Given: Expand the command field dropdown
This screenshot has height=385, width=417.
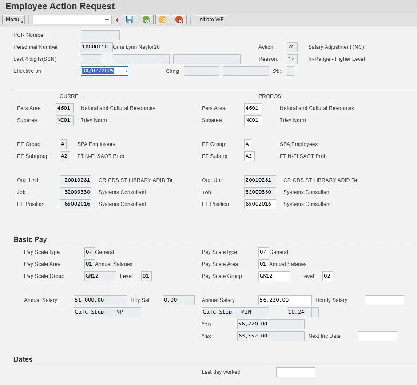Looking at the screenshot, I should point(107,20).
